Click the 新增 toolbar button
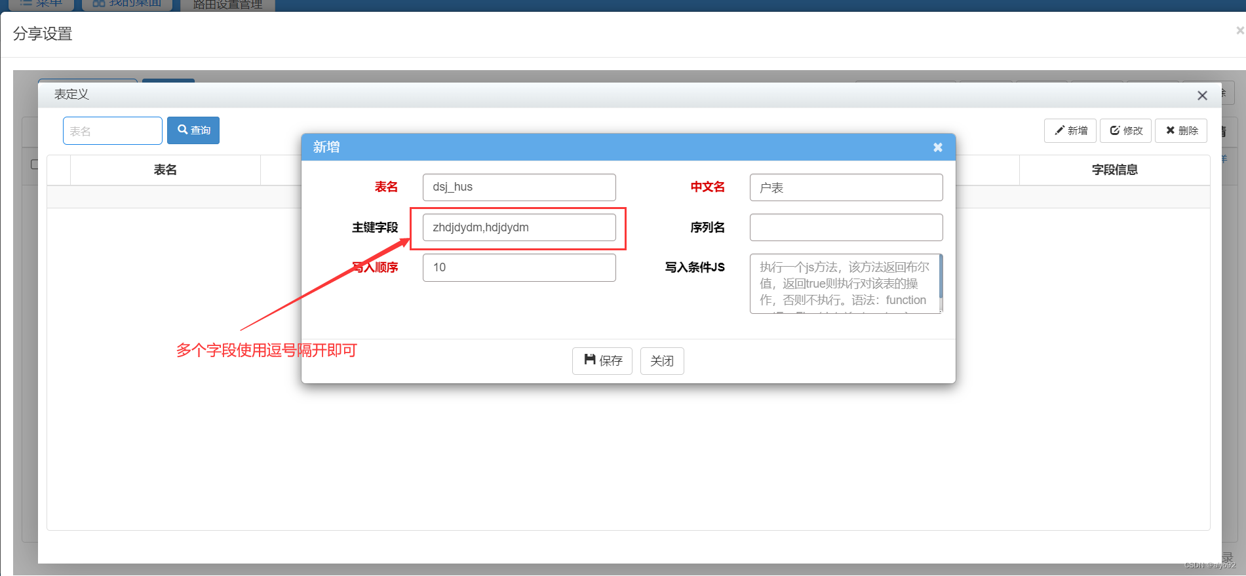The width and height of the screenshot is (1246, 576). pyautogui.click(x=1070, y=130)
